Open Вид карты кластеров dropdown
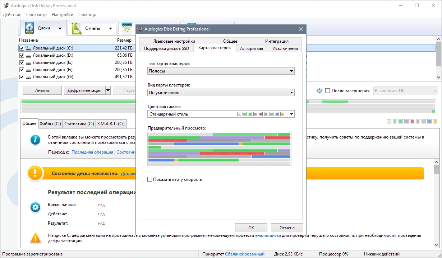The image size is (442, 258). [221, 93]
